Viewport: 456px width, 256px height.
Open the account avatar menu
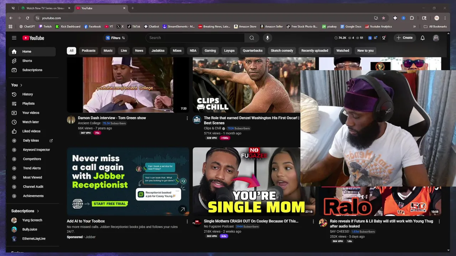(436, 38)
